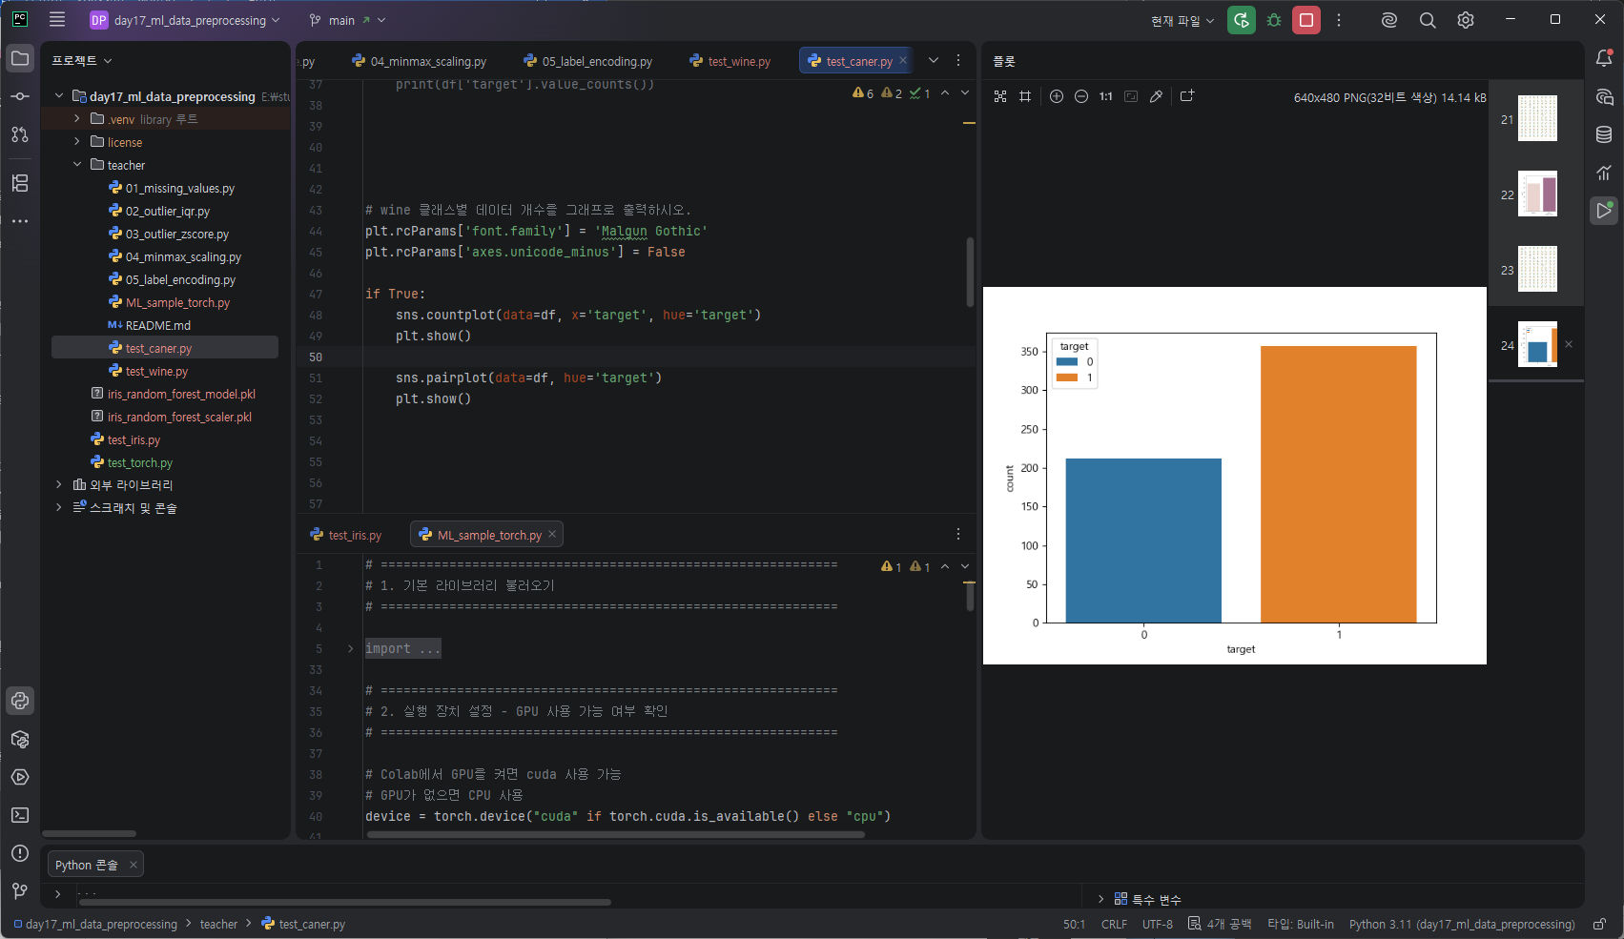Image resolution: width=1624 pixels, height=939 pixels.
Task: Toggle the read-only lock in the status bar
Action: 1600,924
